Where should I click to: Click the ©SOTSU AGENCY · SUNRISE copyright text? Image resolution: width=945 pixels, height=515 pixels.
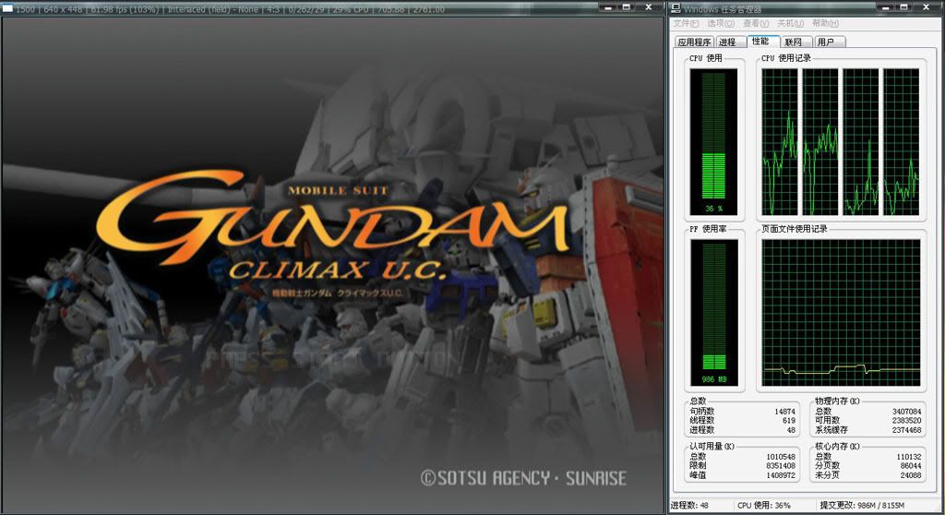coord(523,478)
